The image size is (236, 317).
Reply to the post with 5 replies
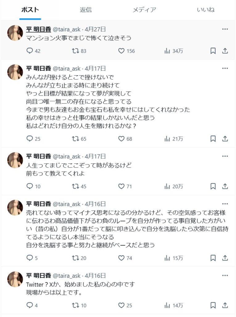[x=32, y=258]
